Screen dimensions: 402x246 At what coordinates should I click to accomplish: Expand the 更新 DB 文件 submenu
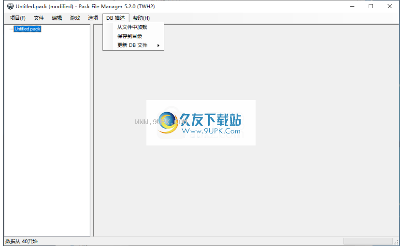[x=133, y=45]
